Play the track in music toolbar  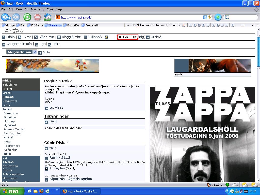tap(195, 25)
